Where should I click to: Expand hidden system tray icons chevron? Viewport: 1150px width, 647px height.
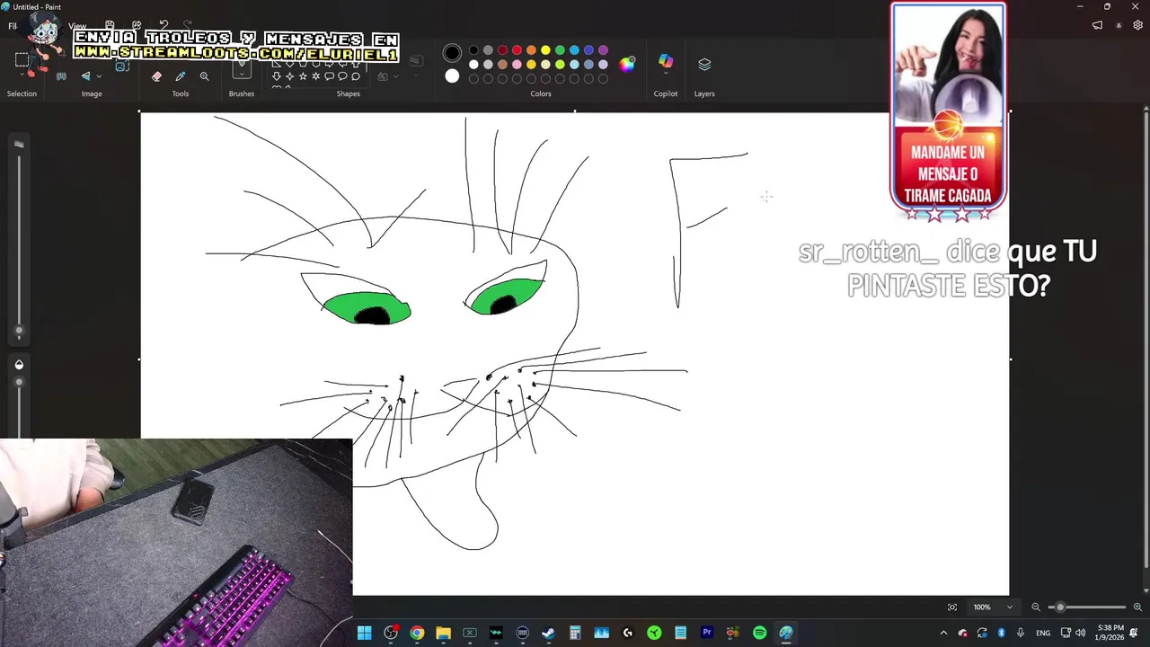(x=943, y=633)
